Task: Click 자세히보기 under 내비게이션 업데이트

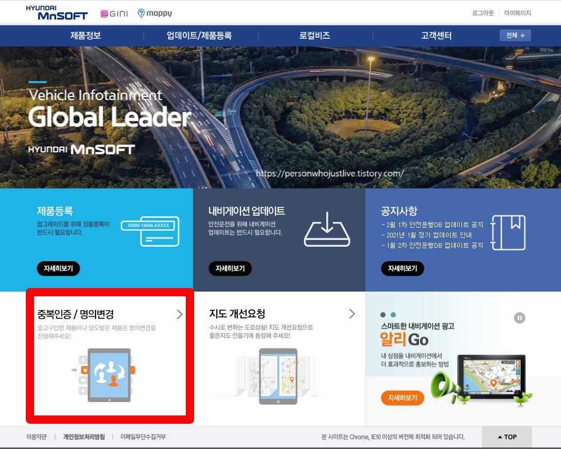Action: pos(230,268)
